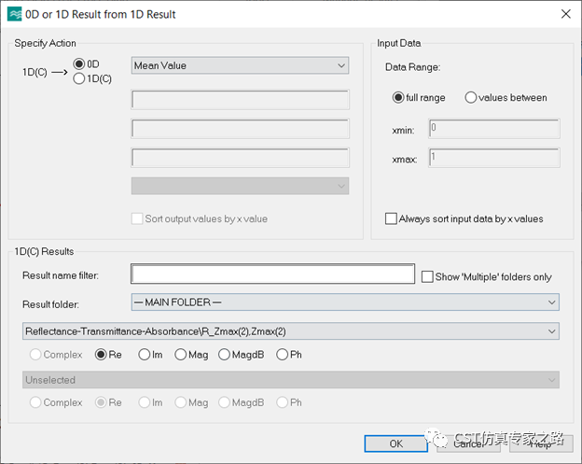
Task: Open the Reflectance-Transmittance-Absorbance result dropdown
Action: pyautogui.click(x=291, y=331)
